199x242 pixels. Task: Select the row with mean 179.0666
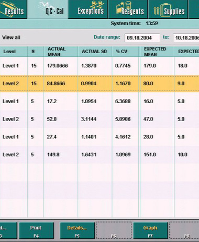coord(99,66)
